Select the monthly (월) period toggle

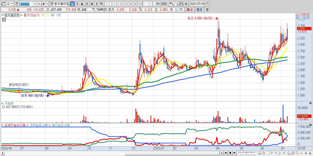pyautogui.click(x=82, y=4)
